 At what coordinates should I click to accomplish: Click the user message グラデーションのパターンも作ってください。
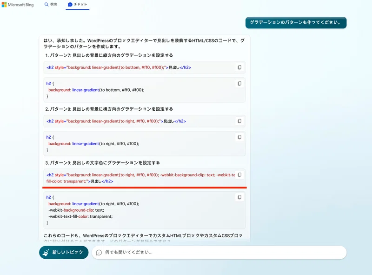296,22
